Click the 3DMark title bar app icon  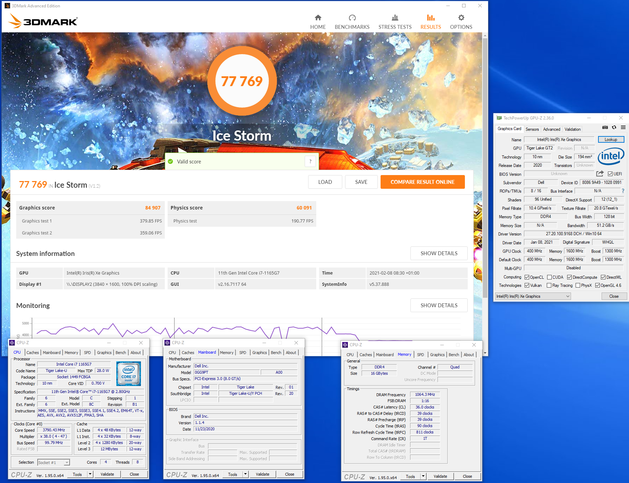pos(7,6)
